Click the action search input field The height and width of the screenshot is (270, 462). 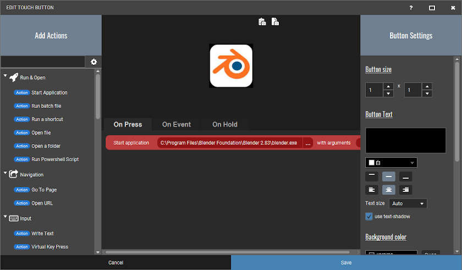pos(43,62)
